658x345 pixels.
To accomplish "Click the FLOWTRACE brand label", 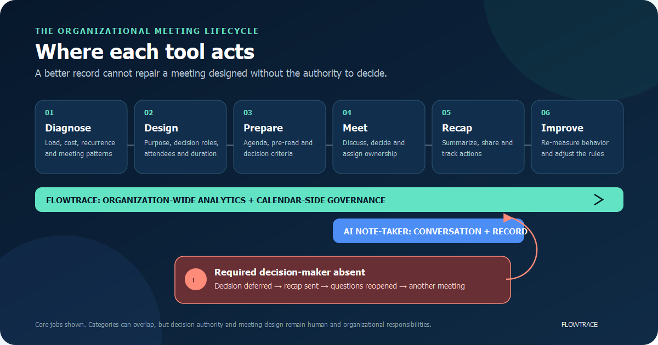I will coord(580,325).
